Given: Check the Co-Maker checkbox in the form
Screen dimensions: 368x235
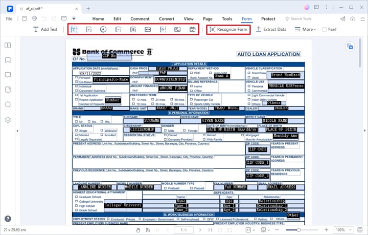Looking at the screenshot, I should pos(76,82).
